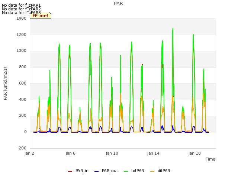Image resolution: width=238 pixels, height=178 pixels.
Task: Click the 800 y-axis tick label
Action: coord(23,67)
